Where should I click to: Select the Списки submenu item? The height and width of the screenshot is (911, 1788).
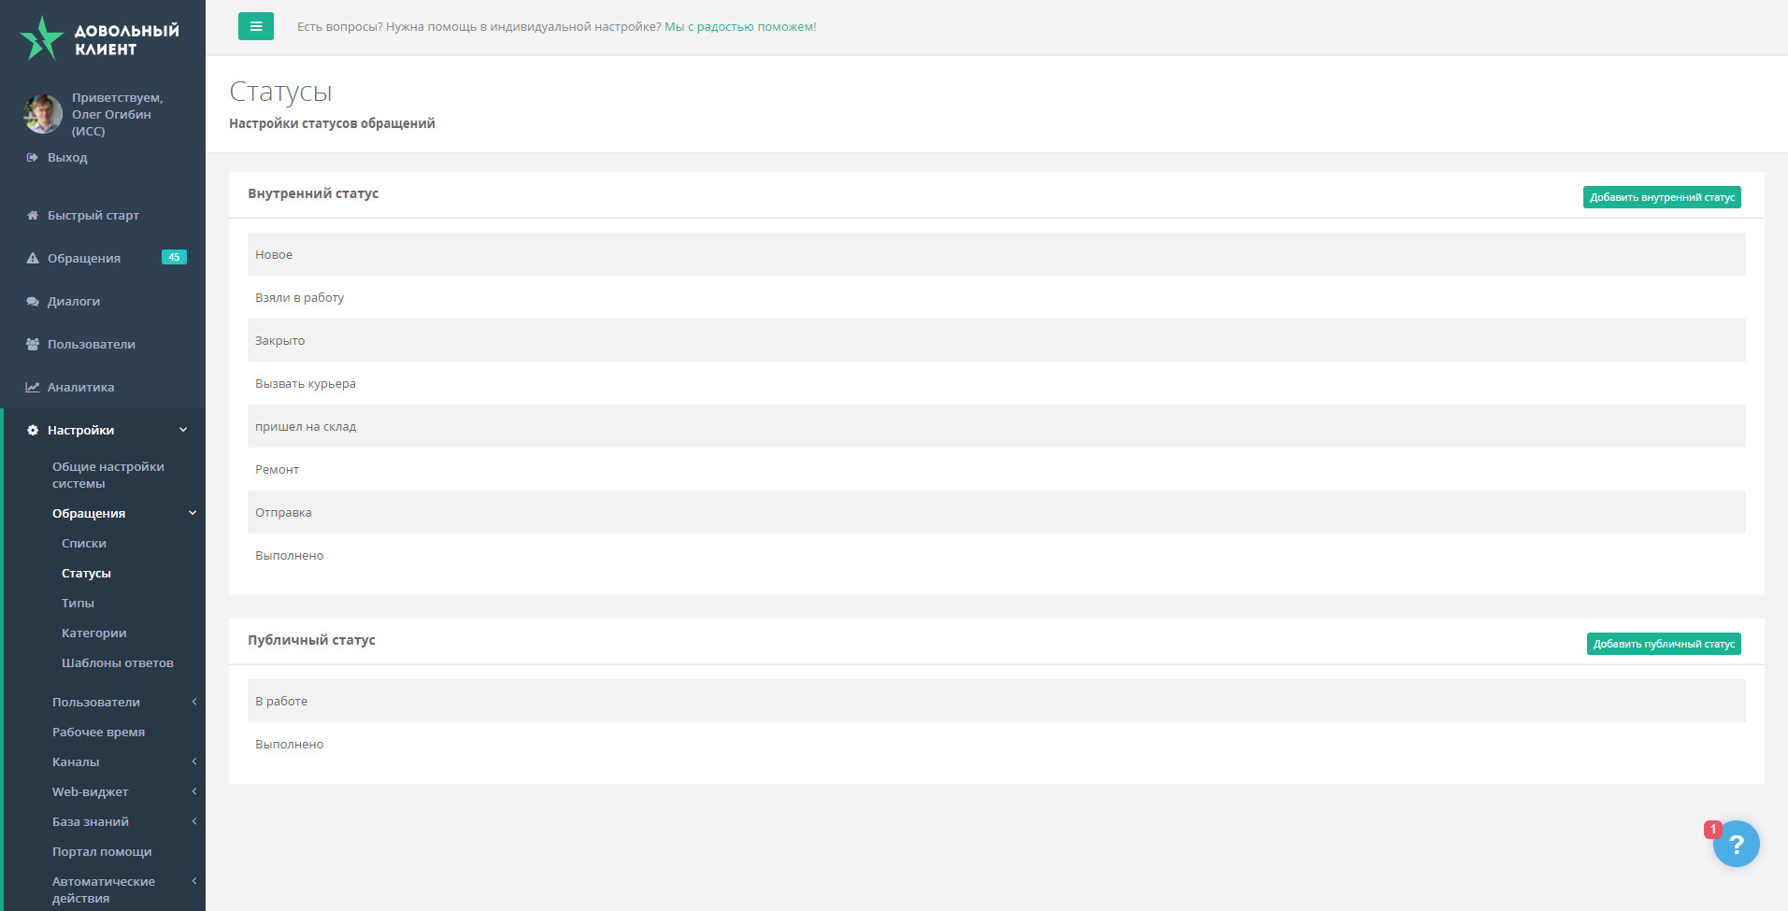tap(84, 543)
